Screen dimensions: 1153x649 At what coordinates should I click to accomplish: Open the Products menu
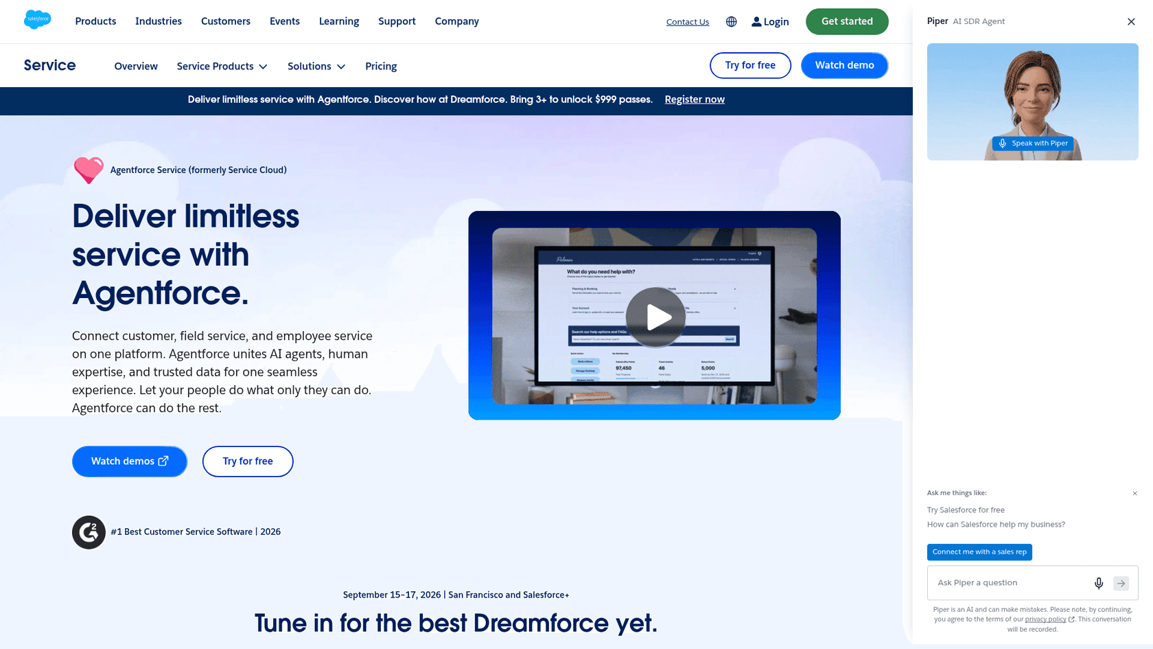(95, 21)
